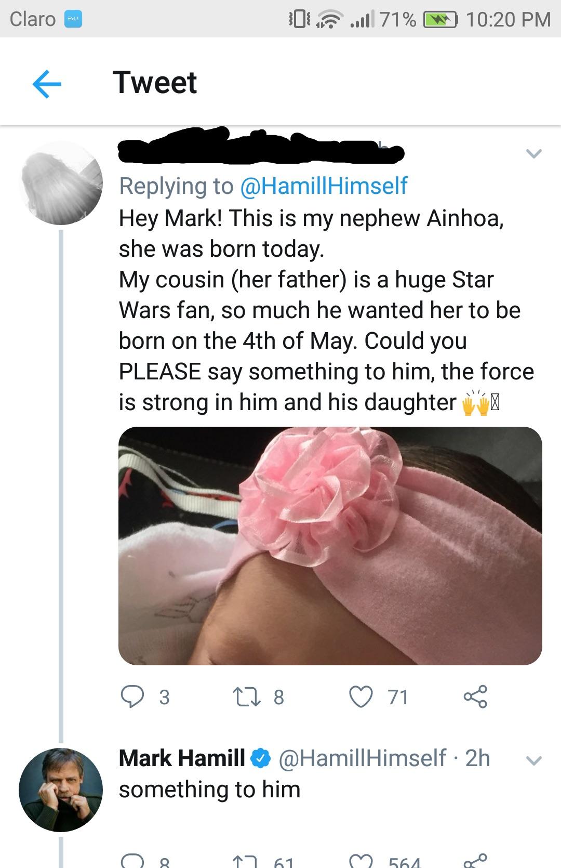Open Mark Hamill's profile picture
The width and height of the screenshot is (561, 868).
click(x=61, y=790)
